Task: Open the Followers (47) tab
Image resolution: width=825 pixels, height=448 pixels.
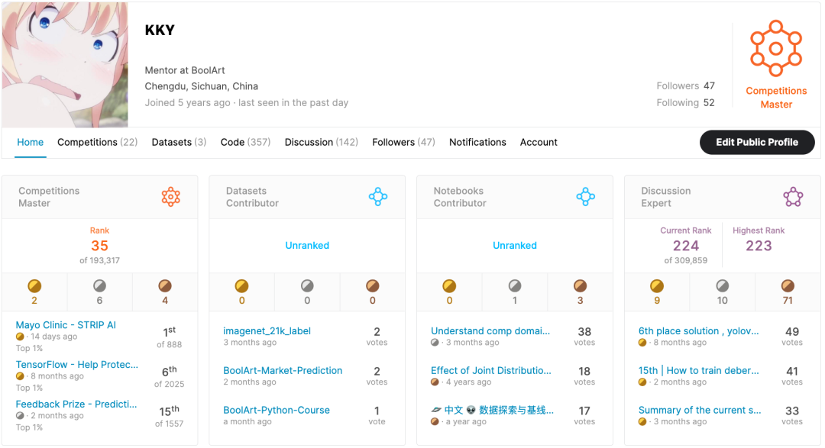Action: click(403, 142)
